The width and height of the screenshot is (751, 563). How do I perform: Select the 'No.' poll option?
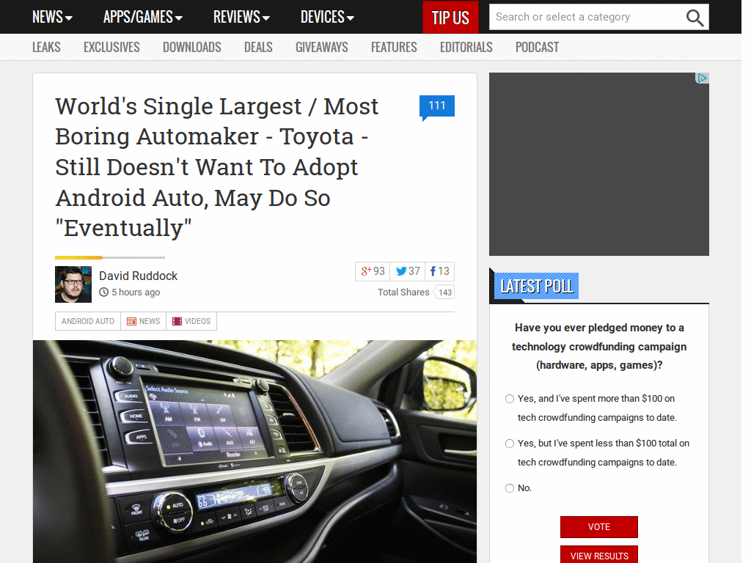coord(510,488)
